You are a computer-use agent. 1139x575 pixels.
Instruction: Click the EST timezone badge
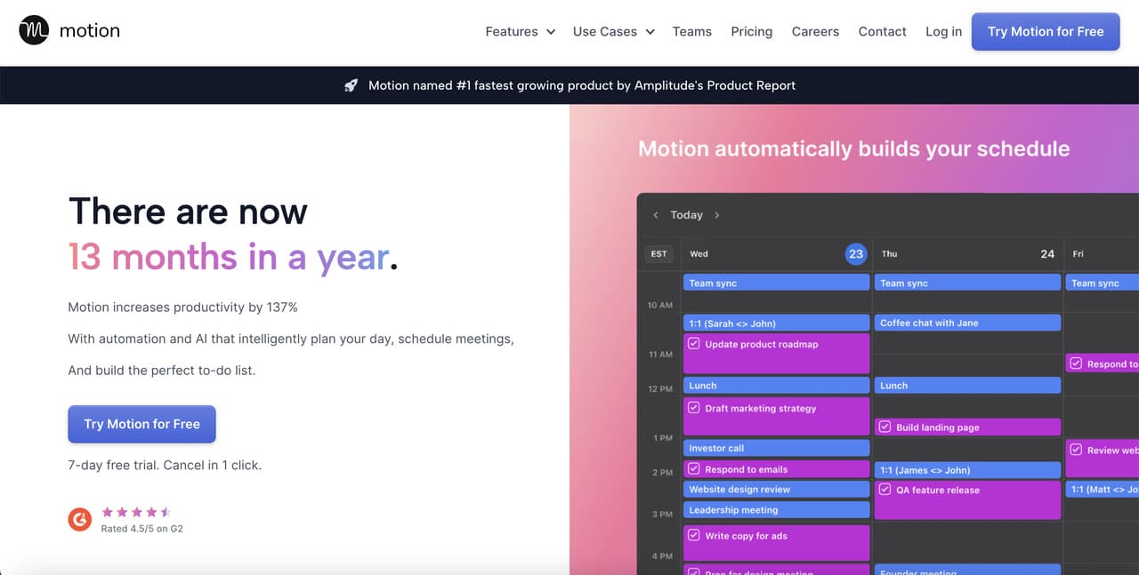[x=658, y=253]
